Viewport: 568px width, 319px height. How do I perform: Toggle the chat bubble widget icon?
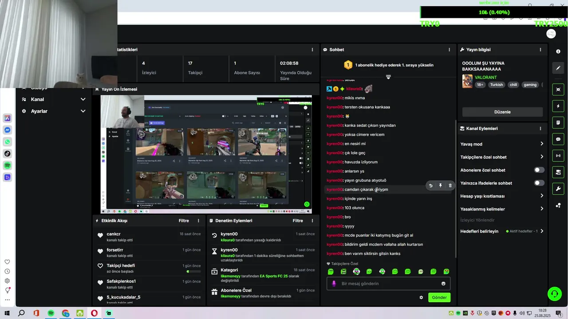coord(558,139)
